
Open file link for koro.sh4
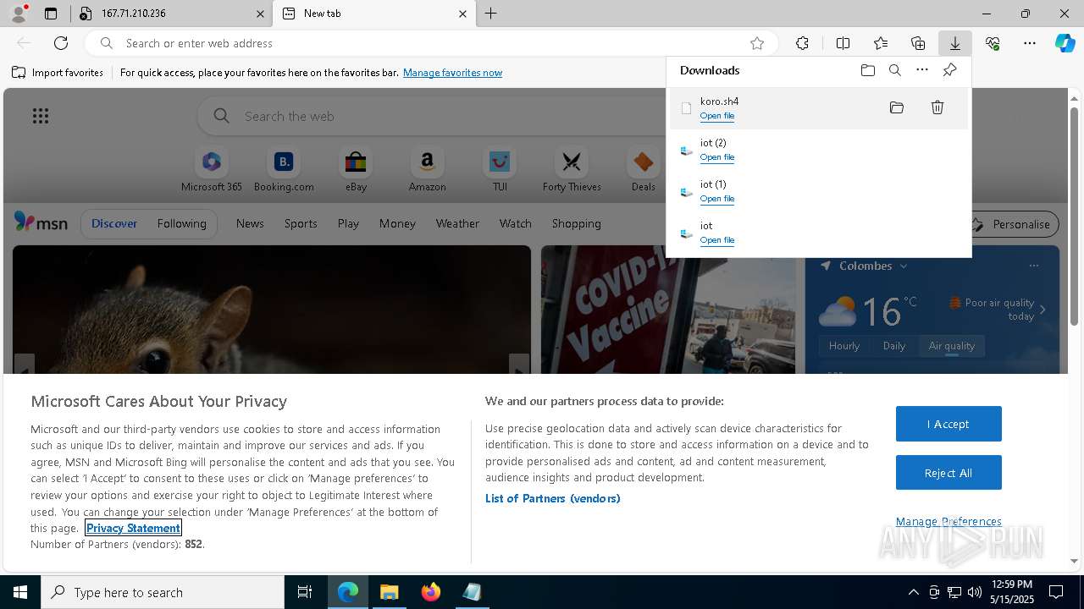click(716, 116)
